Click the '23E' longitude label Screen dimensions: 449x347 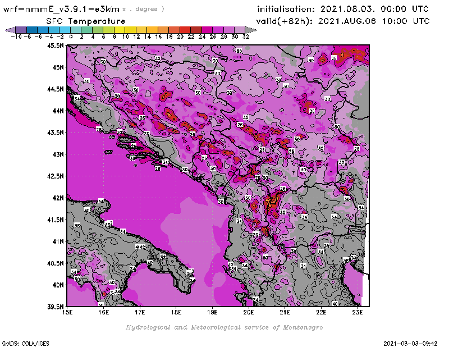(358, 312)
